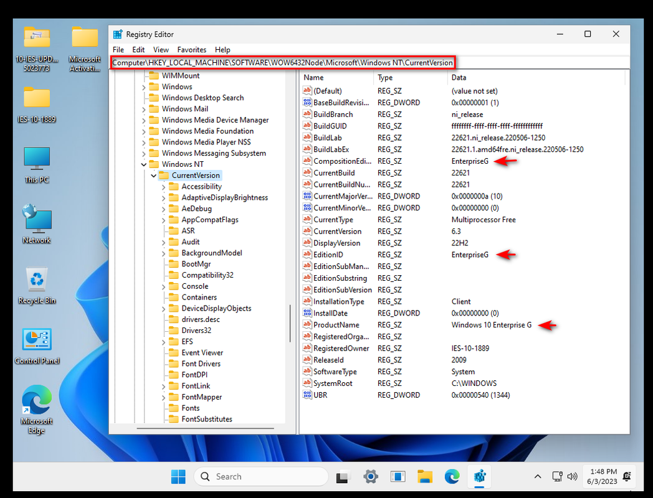653x498 pixels.
Task: Select the BuildBranch string value icon
Action: click(x=307, y=114)
